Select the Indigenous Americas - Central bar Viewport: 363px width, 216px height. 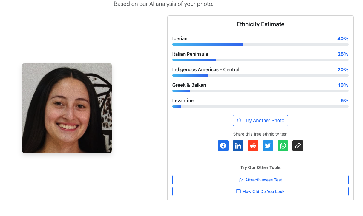[x=260, y=75]
